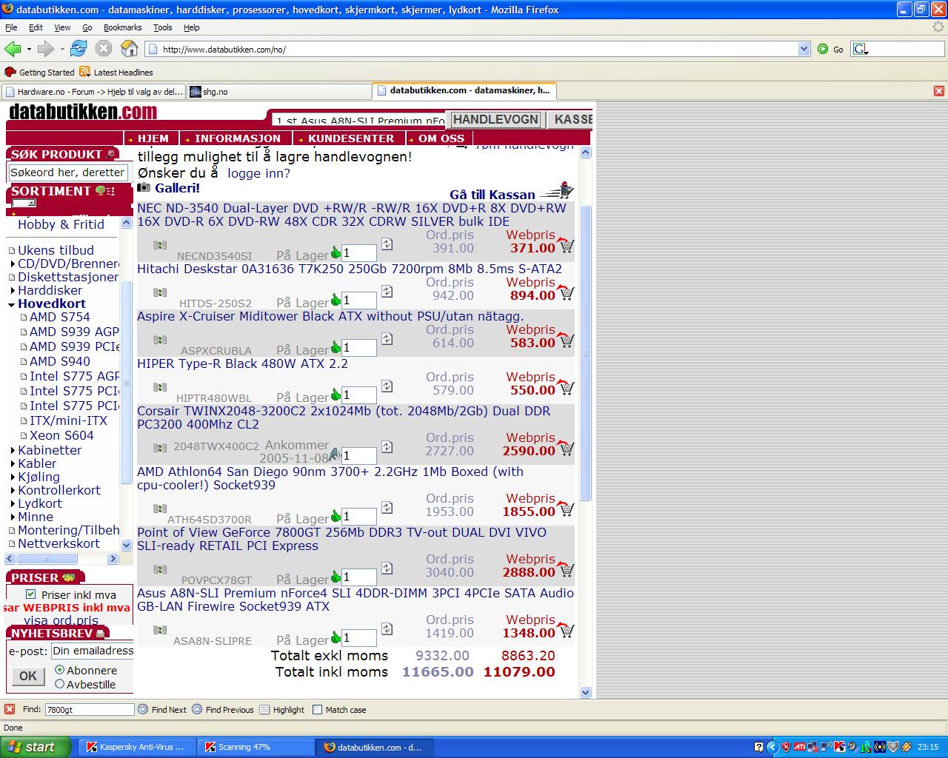Select the Abonnere radio button
Image resolution: width=948 pixels, height=758 pixels.
(60, 670)
